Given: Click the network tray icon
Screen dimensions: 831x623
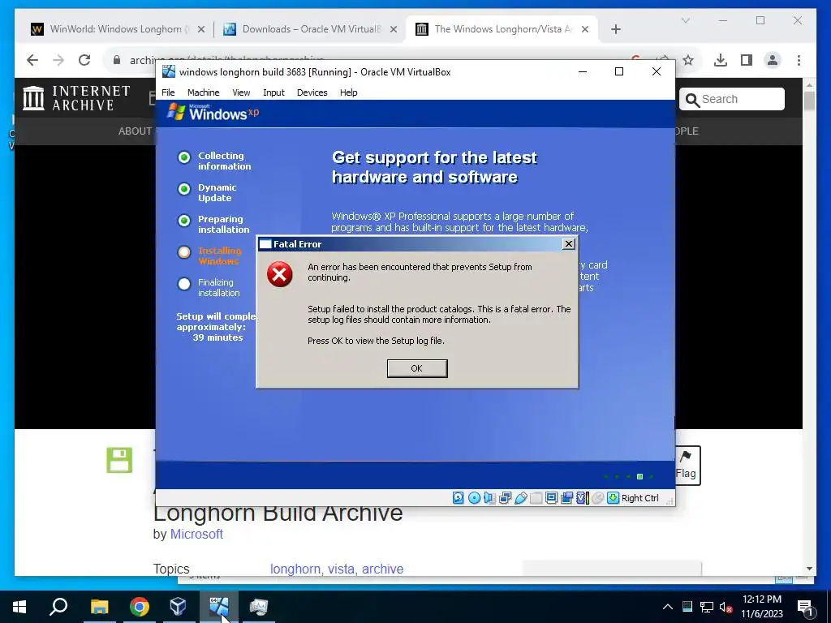Looking at the screenshot, I should click(707, 607).
